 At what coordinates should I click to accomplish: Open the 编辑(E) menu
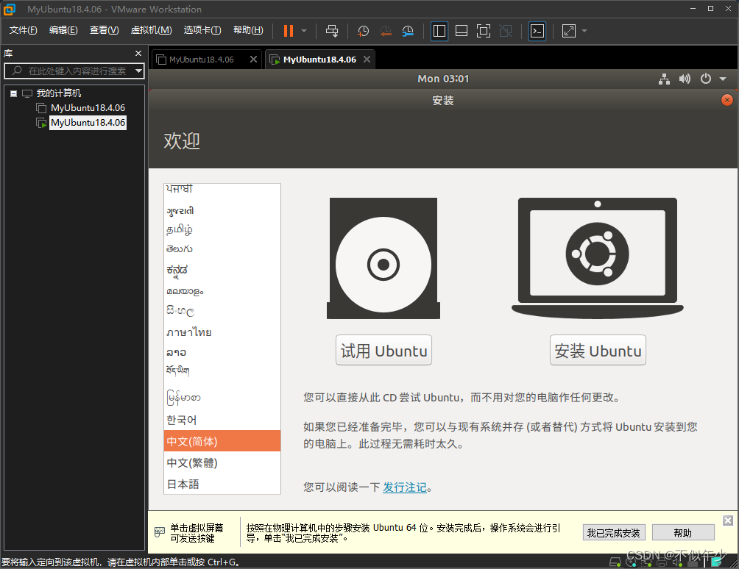click(x=63, y=30)
